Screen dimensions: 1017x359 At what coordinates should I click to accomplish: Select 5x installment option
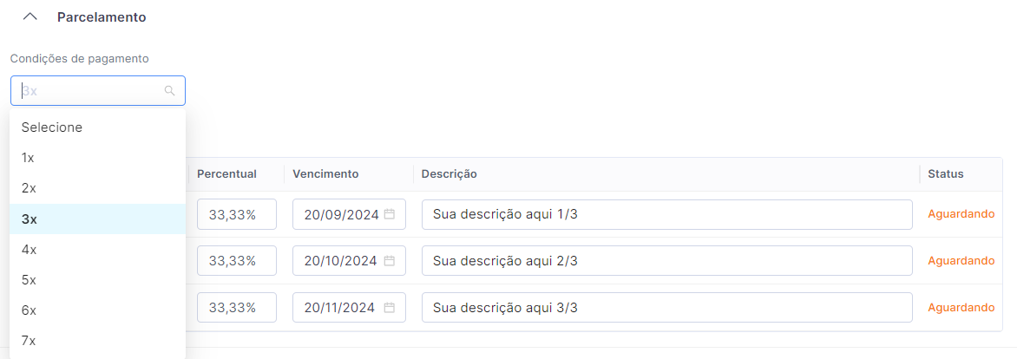[29, 280]
